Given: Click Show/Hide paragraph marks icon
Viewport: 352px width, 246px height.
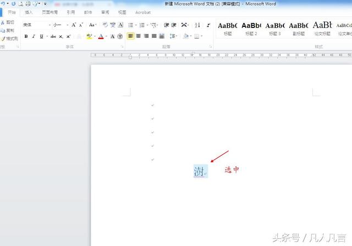Looking at the screenshot, I should [208, 25].
